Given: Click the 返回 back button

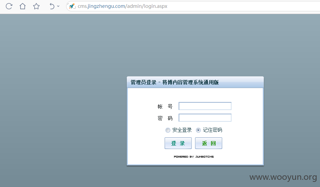Looking at the screenshot, I should click(x=209, y=143).
